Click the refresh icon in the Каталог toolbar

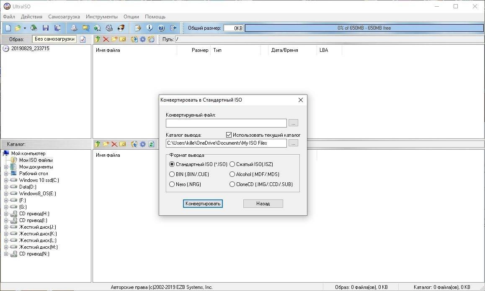151,144
